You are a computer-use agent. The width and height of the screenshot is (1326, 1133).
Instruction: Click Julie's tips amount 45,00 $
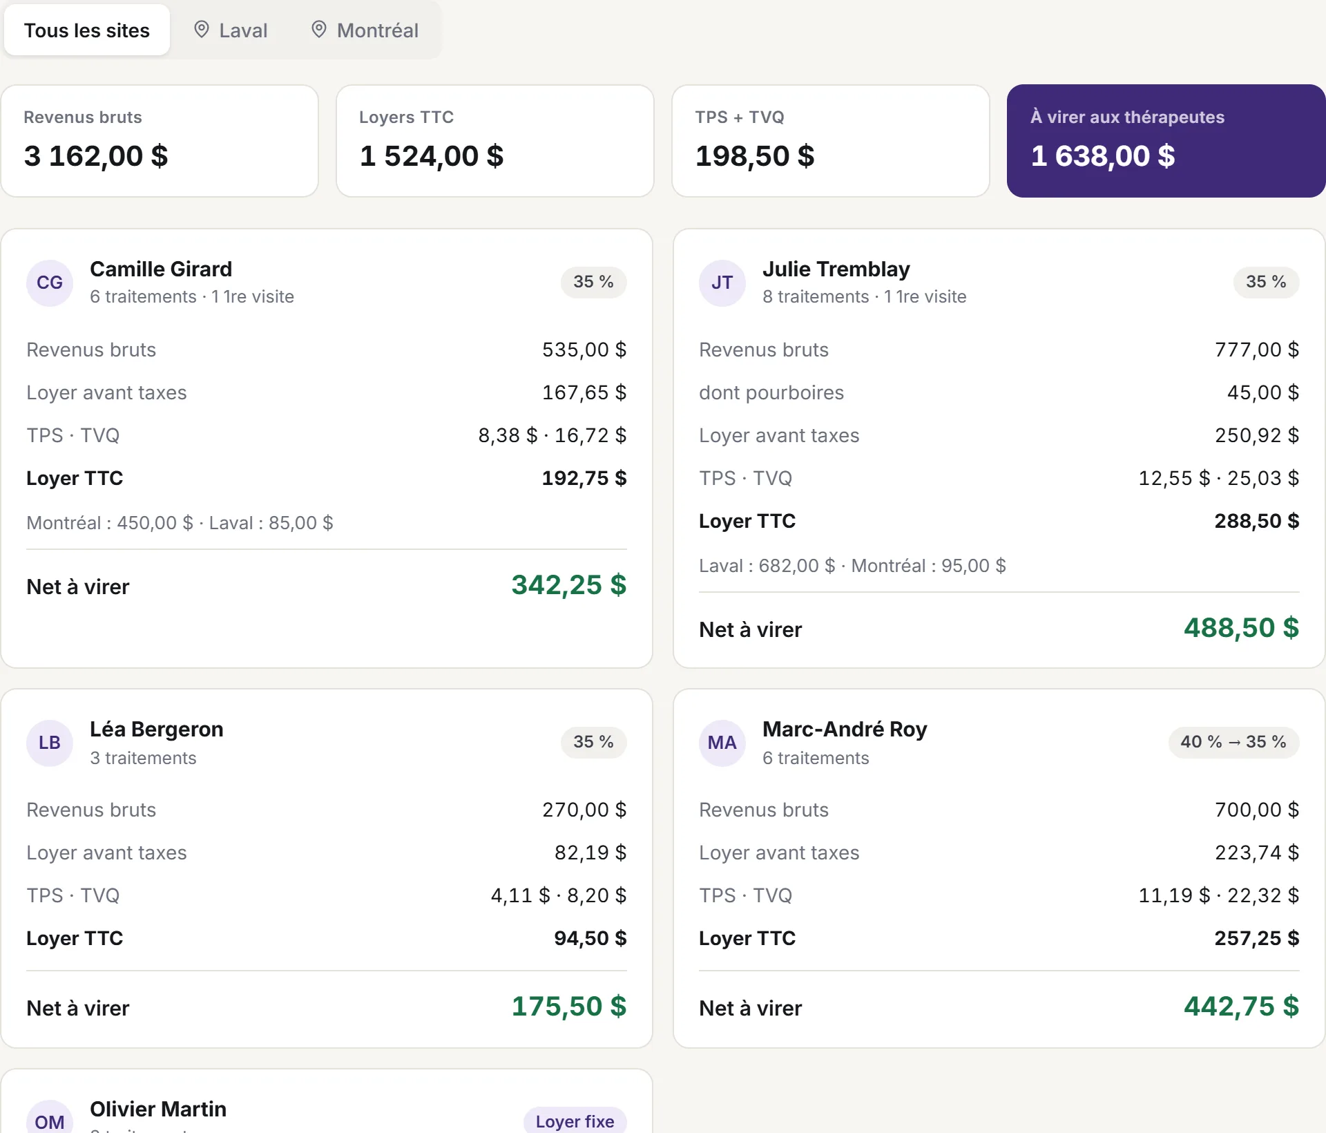1263,392
